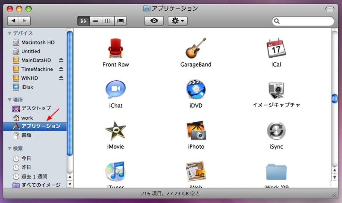Switch to Cover Flow view
The image size is (342, 203).
(121, 21)
